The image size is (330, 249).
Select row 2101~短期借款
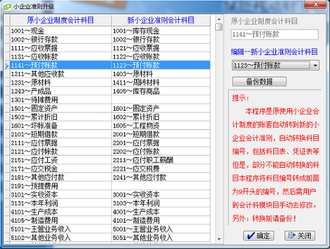click(x=61, y=134)
